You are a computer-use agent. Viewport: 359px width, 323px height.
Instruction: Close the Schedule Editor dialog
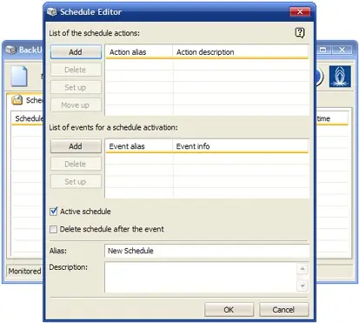point(300,12)
